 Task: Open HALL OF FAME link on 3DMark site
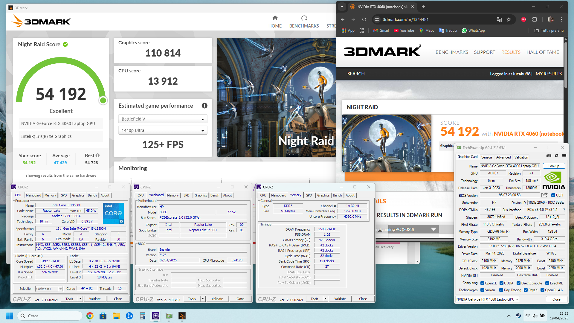[x=543, y=52]
